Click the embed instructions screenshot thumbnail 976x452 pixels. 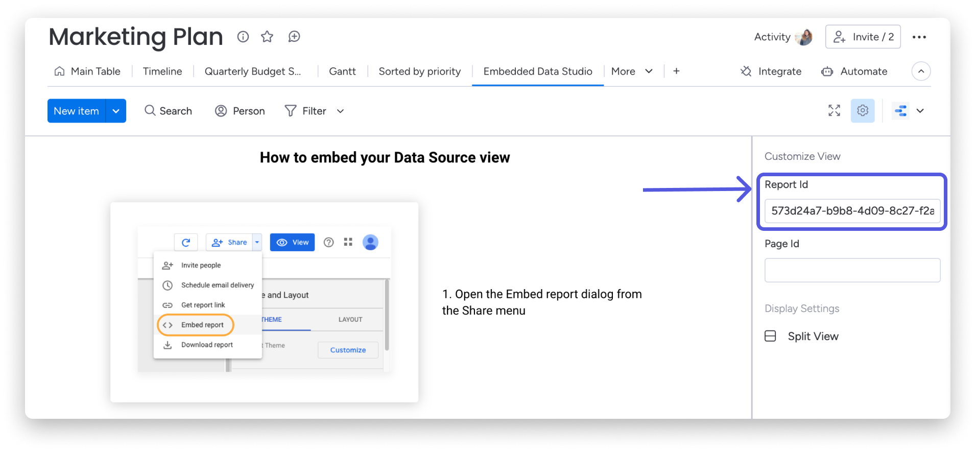click(x=265, y=302)
